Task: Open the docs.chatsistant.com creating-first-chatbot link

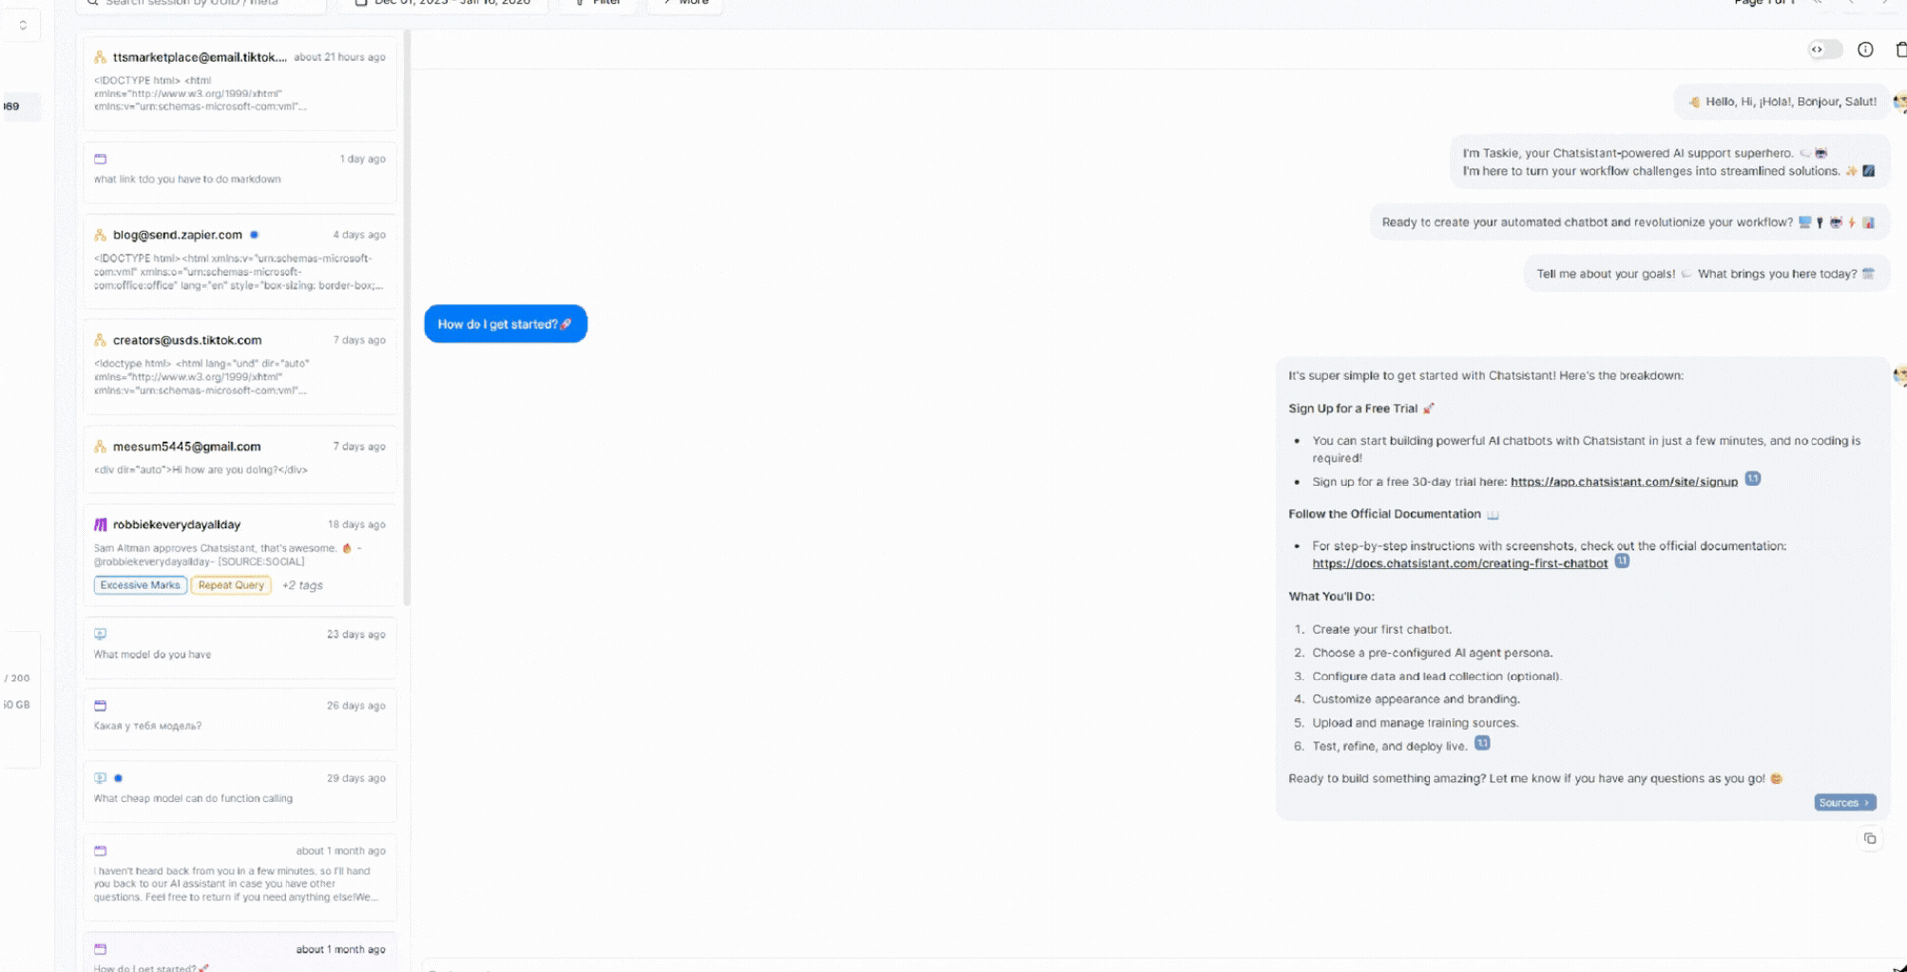Action: click(x=1459, y=563)
